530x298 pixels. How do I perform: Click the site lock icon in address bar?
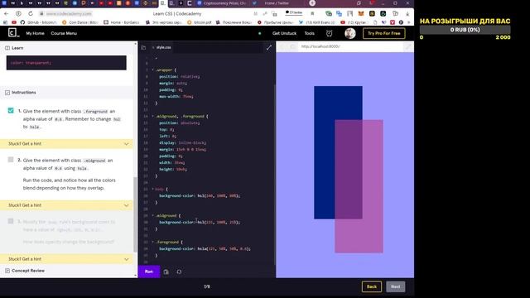click(41, 13)
